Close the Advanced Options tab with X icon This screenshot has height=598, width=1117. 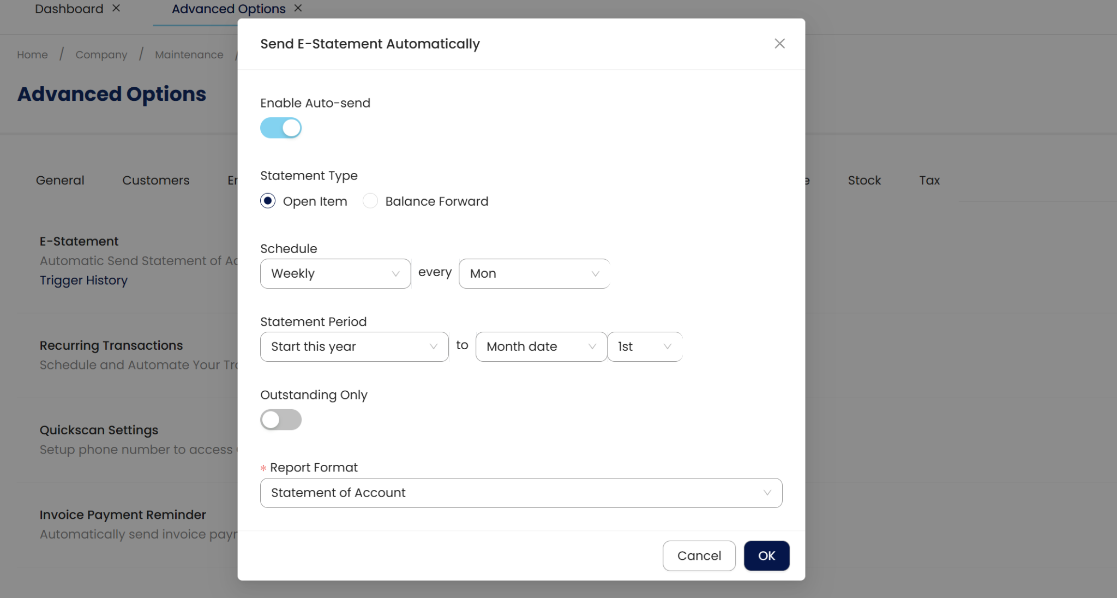coord(298,8)
